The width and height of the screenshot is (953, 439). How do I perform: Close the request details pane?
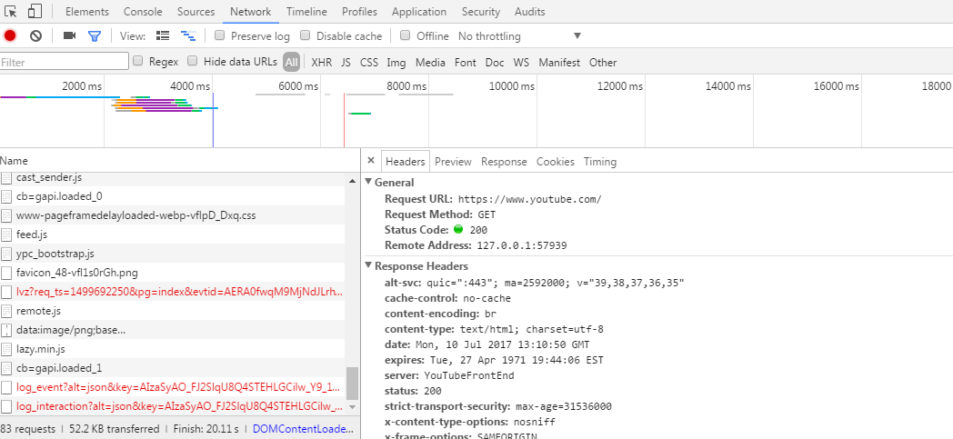pyautogui.click(x=370, y=161)
